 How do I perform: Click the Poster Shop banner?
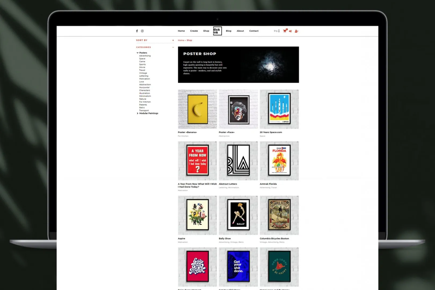238,65
